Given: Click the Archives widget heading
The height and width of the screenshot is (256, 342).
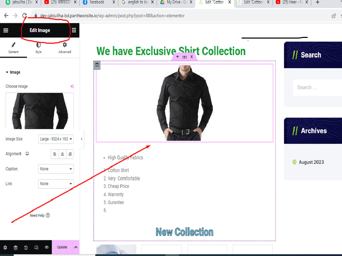Looking at the screenshot, I should [x=314, y=131].
